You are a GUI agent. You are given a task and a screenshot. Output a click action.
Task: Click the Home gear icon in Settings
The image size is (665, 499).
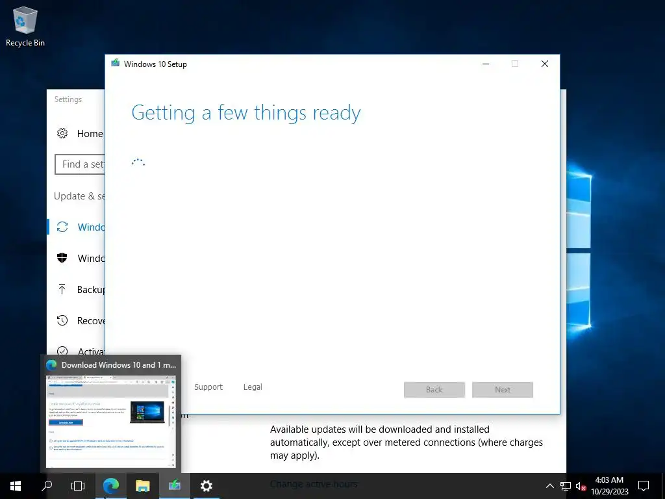(62, 133)
